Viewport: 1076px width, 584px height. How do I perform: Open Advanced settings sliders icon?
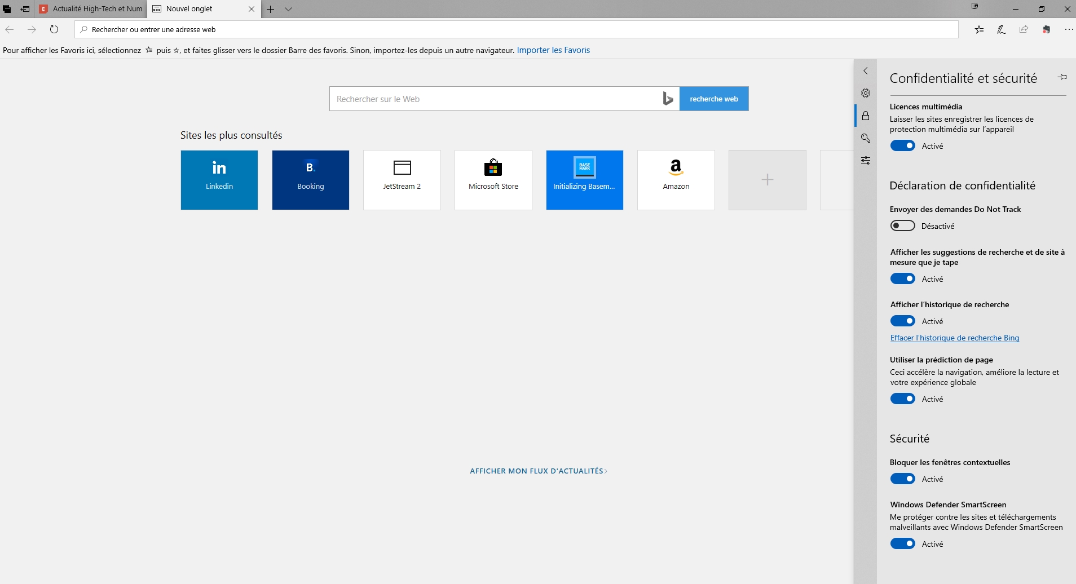(866, 161)
